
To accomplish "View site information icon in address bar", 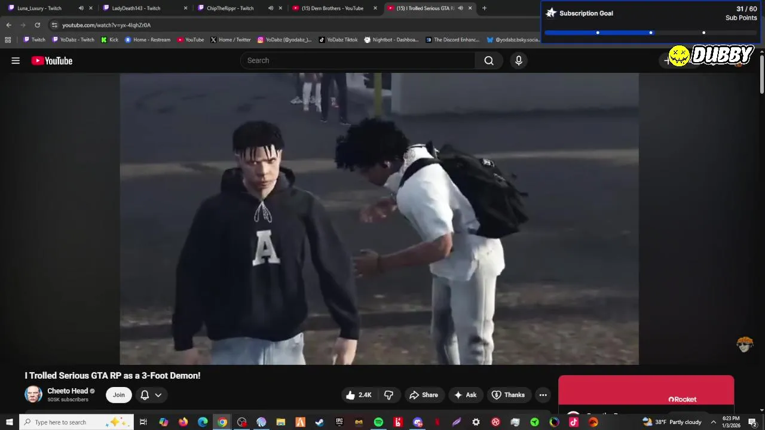I will point(54,25).
